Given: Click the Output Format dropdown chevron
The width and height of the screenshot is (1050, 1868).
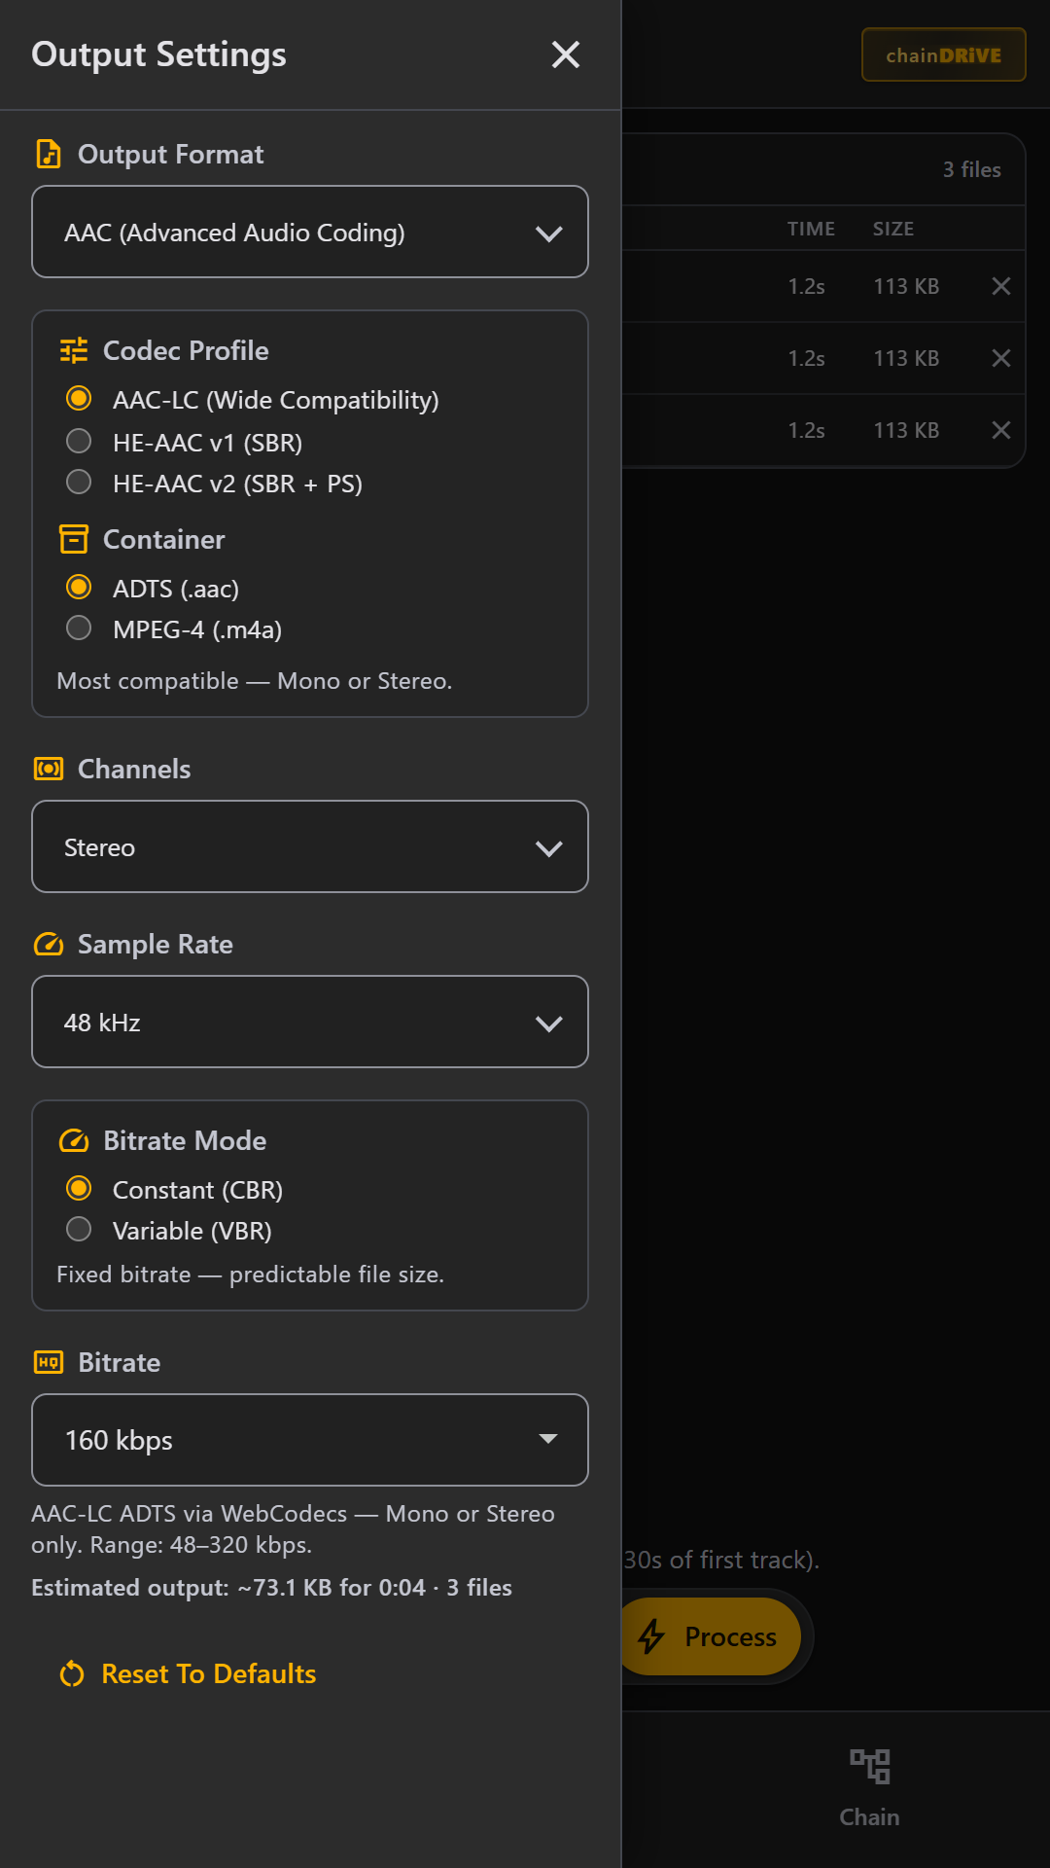Looking at the screenshot, I should tap(549, 233).
